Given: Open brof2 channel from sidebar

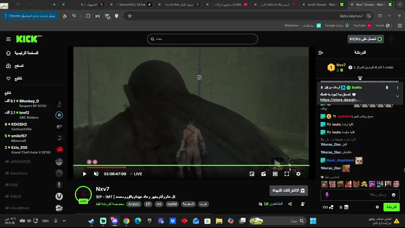Looking at the screenshot, I should tap(34, 115).
